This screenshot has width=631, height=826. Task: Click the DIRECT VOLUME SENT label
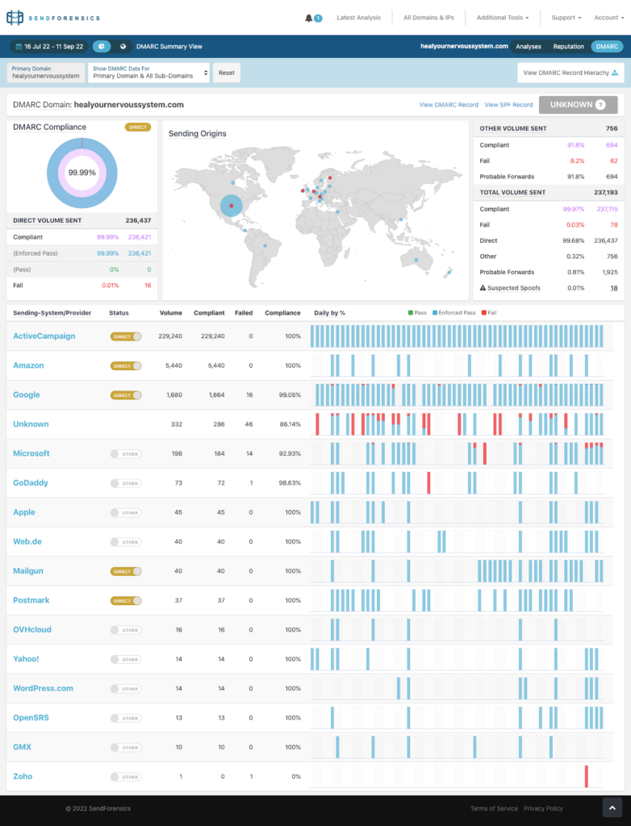pyautogui.click(x=48, y=221)
